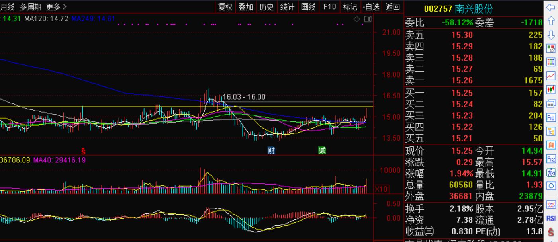This screenshot has height=242, width=558.
Task: Click the down arrow icon in right sidebar
Action: [x=551, y=35]
